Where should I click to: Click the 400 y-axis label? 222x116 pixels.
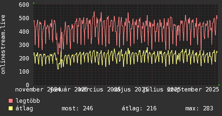[24, 32]
